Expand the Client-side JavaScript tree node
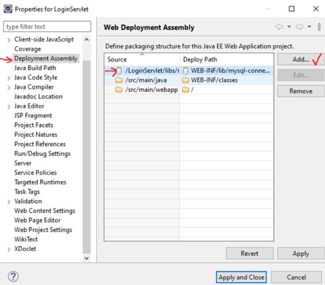 (8, 40)
